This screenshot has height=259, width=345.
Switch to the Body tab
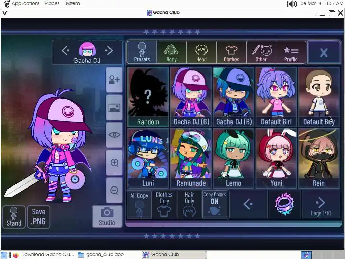(x=171, y=52)
